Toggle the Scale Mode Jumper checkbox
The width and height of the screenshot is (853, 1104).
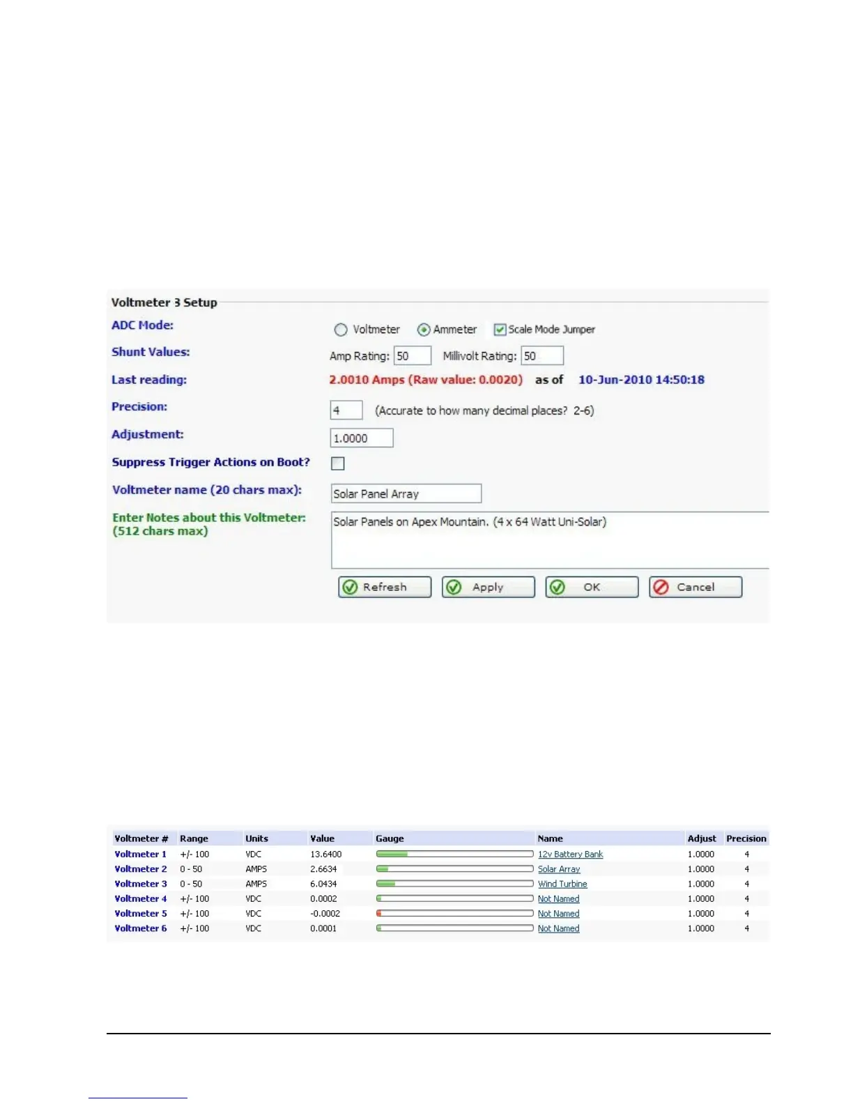(x=500, y=330)
